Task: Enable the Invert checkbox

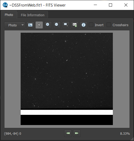Action: click(x=91, y=25)
